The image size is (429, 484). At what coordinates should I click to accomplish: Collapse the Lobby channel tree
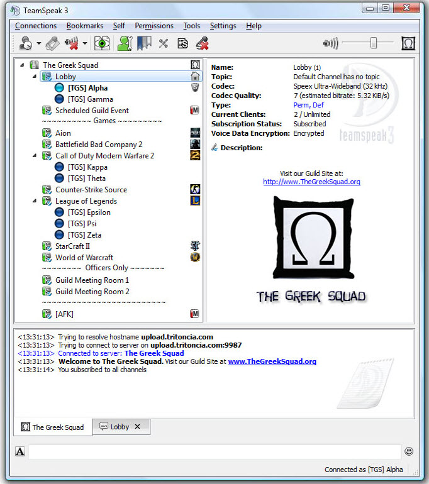pos(35,77)
